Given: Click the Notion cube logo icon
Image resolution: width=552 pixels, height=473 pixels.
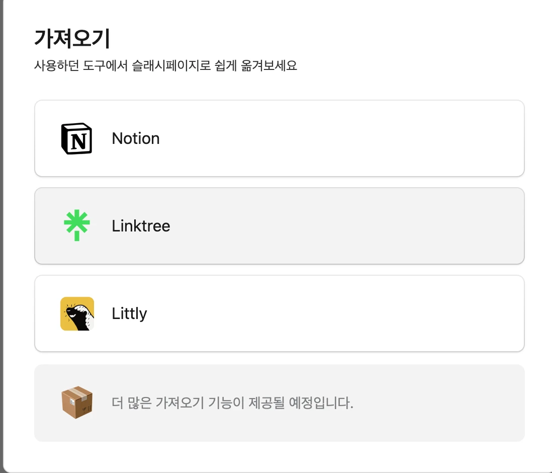Looking at the screenshot, I should coord(77,138).
